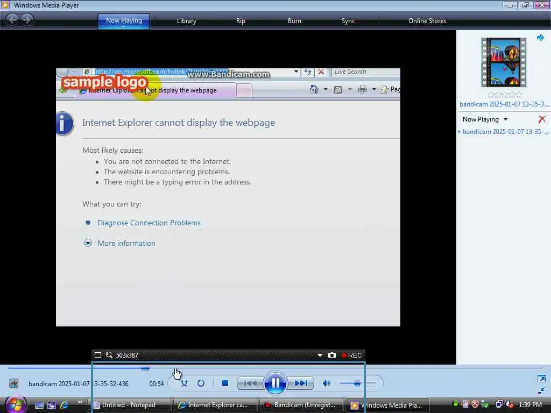551x413 pixels.
Task: Go forward with the round Forward arrow
Action: (x=27, y=20)
